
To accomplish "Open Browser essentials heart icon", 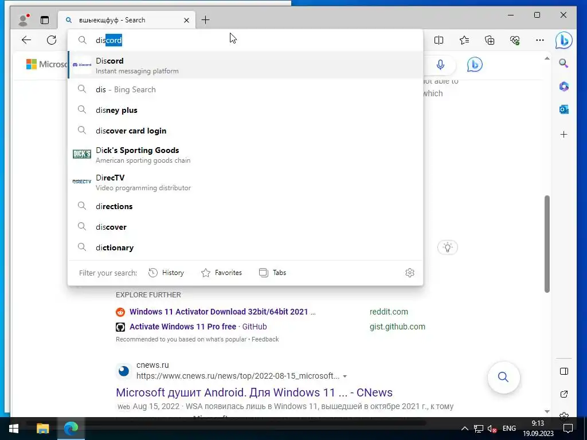I will 515,40.
